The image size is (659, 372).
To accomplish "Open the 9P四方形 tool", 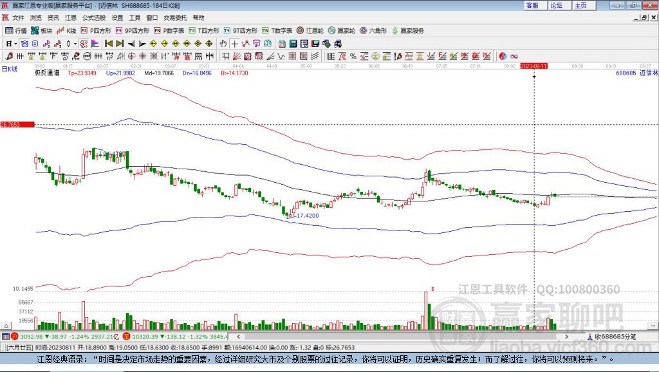I will (x=133, y=31).
